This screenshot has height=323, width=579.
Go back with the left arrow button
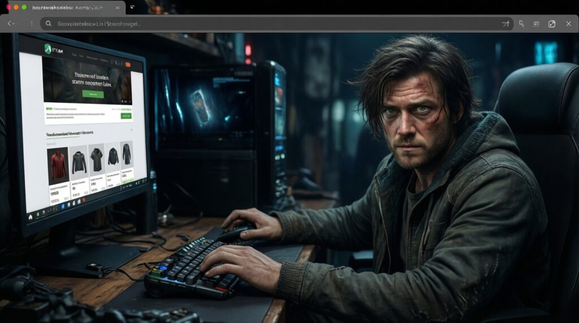click(x=10, y=24)
